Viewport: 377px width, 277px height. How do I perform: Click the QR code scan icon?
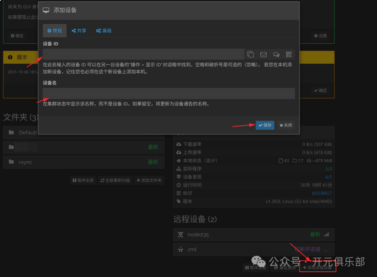click(x=288, y=54)
